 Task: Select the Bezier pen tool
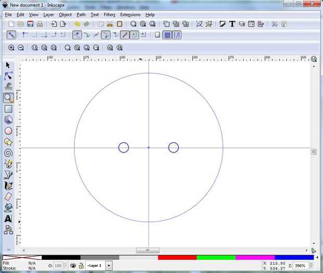coord(8,175)
